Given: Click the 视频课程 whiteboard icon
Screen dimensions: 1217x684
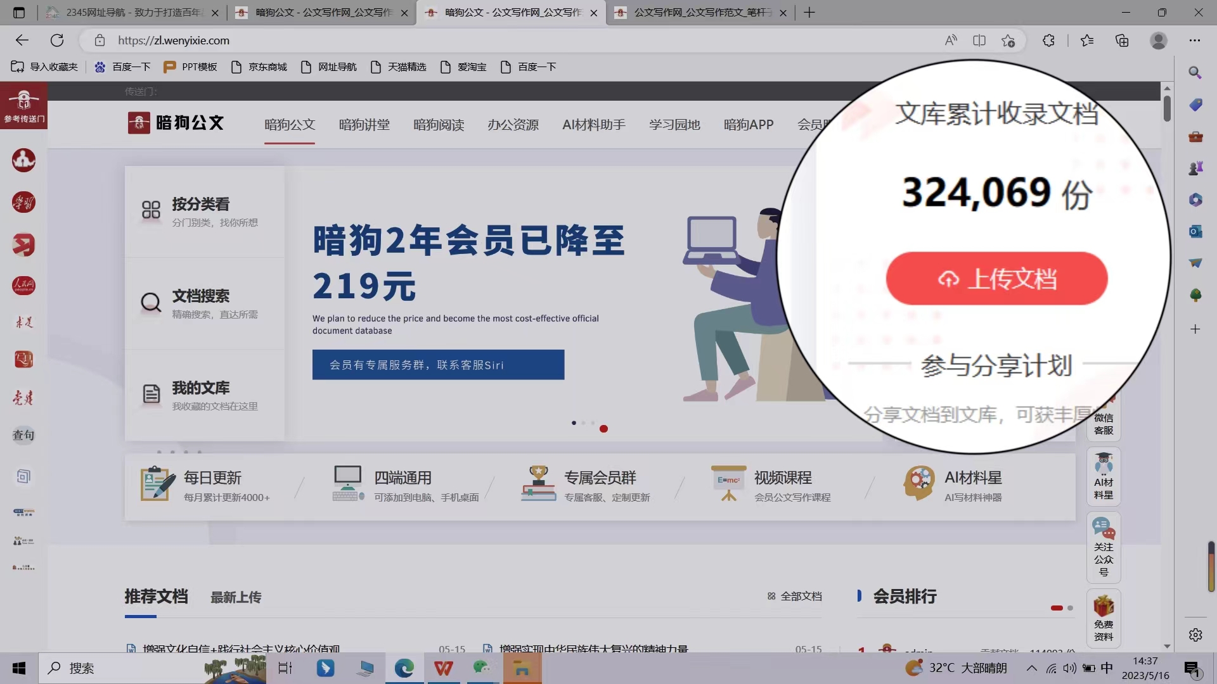Looking at the screenshot, I should pos(728,484).
